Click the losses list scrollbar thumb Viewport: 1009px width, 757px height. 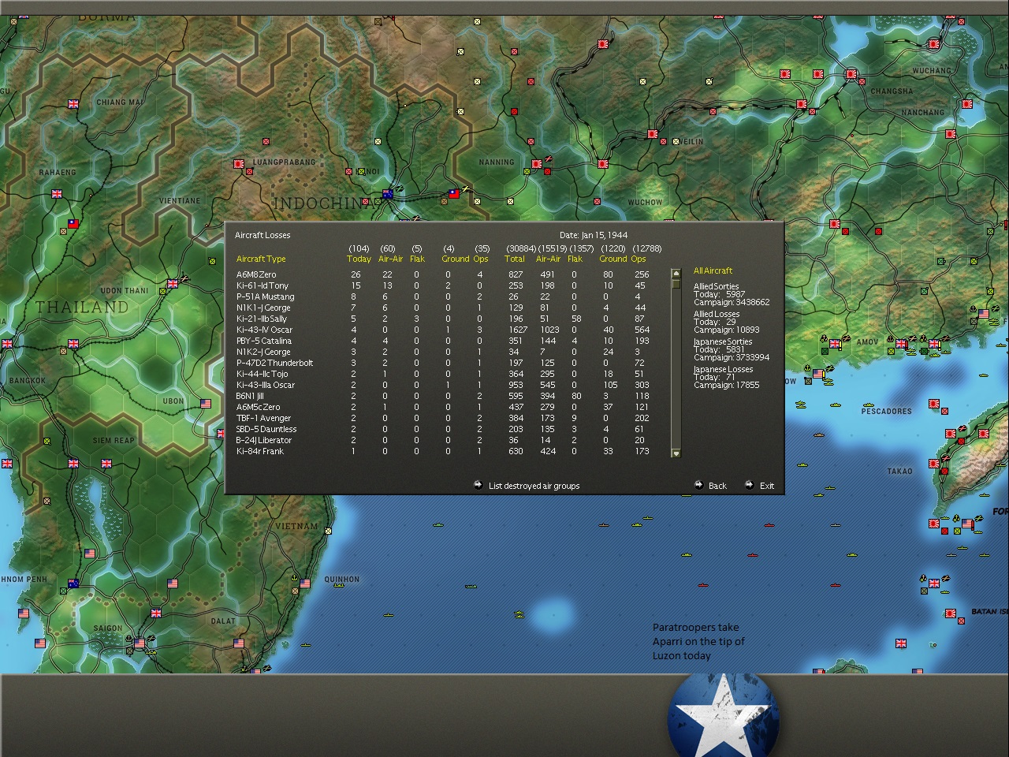click(x=676, y=283)
